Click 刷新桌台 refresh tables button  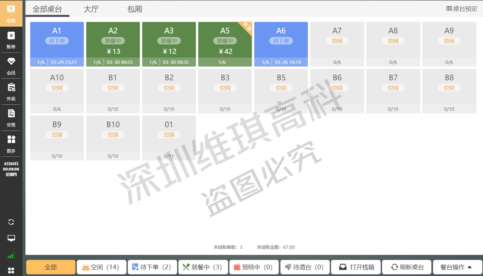tap(407, 267)
